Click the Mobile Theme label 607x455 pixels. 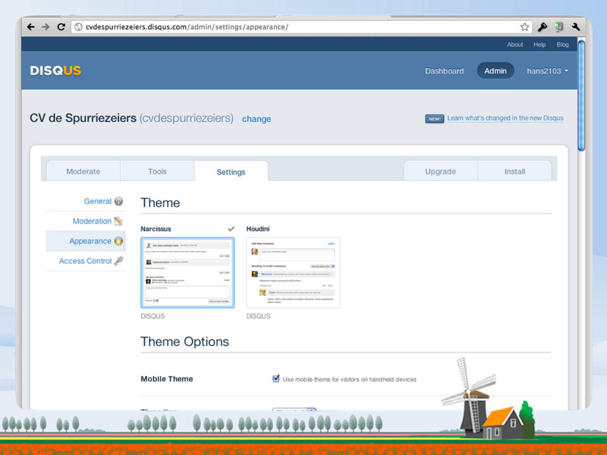click(167, 379)
